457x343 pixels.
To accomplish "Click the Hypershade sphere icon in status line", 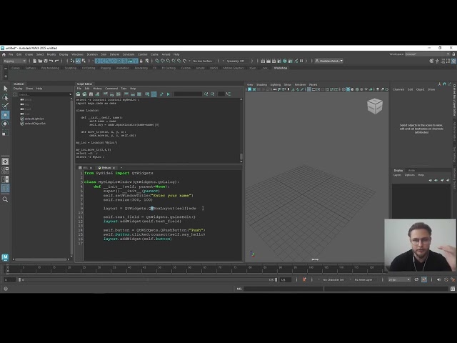I will click(x=285, y=61).
